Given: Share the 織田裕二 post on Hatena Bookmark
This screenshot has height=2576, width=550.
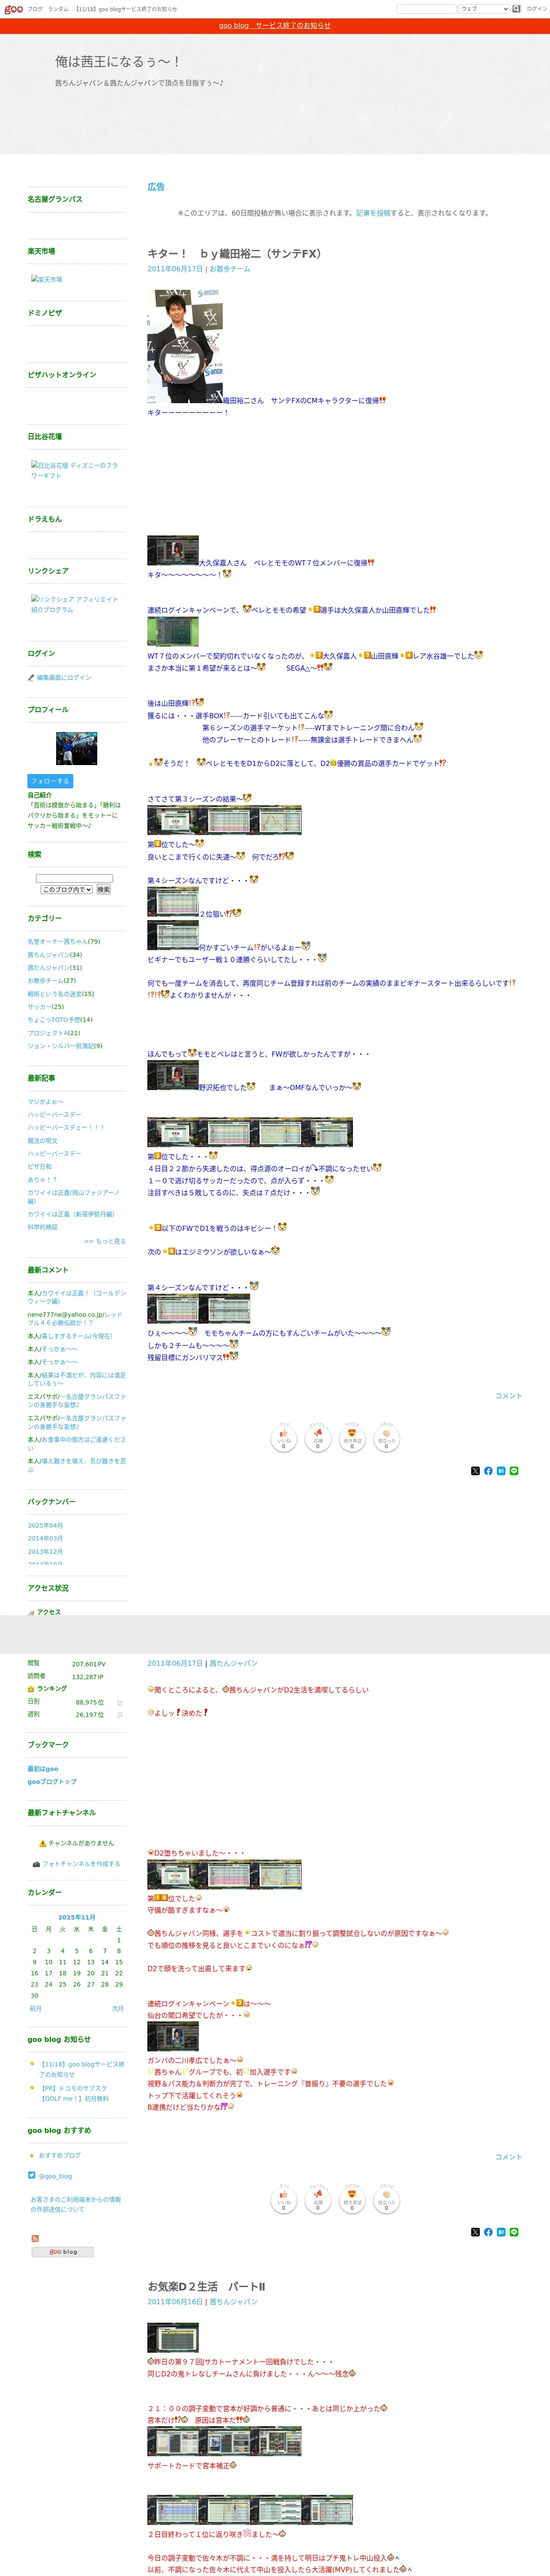Looking at the screenshot, I should [x=501, y=1471].
